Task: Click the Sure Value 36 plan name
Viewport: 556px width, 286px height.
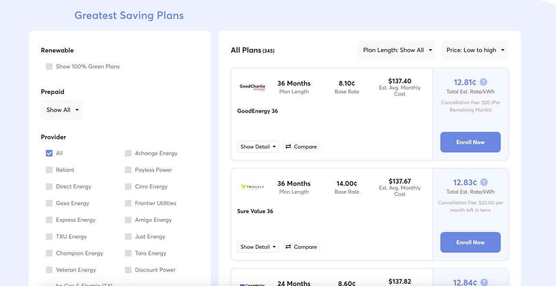Action: pyautogui.click(x=255, y=211)
